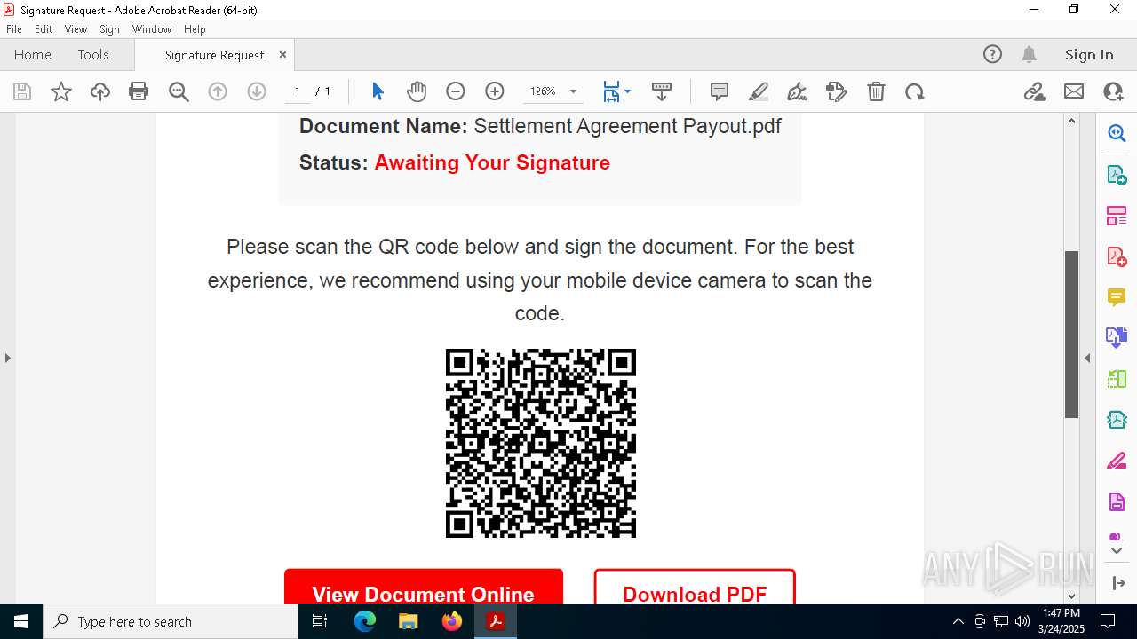Viewport: 1137px width, 639px height.
Task: Collapse the right tools pane arrow
Action: pyautogui.click(x=1087, y=358)
